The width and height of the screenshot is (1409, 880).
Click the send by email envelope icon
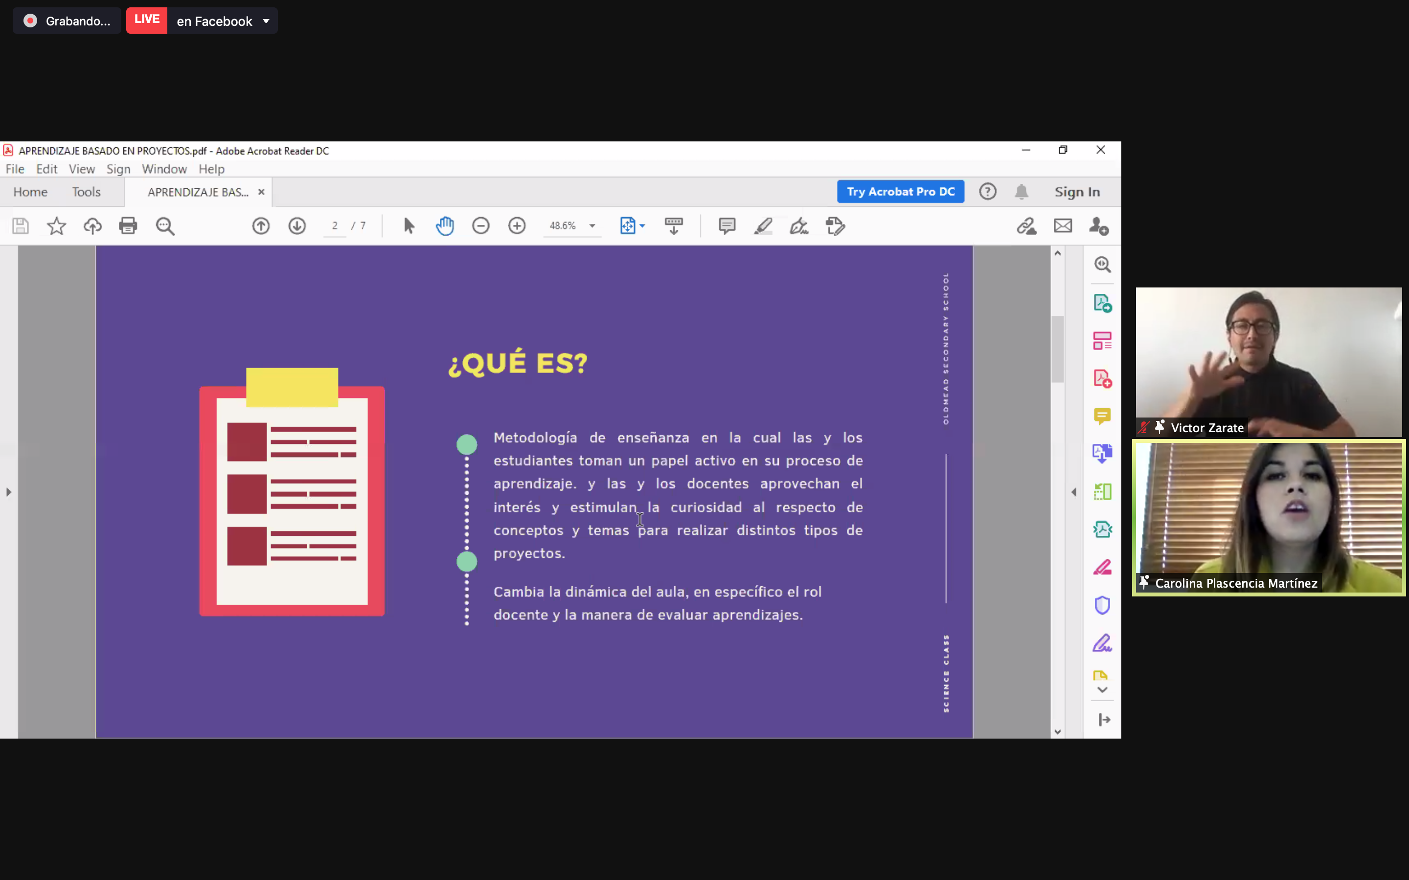[x=1063, y=226]
